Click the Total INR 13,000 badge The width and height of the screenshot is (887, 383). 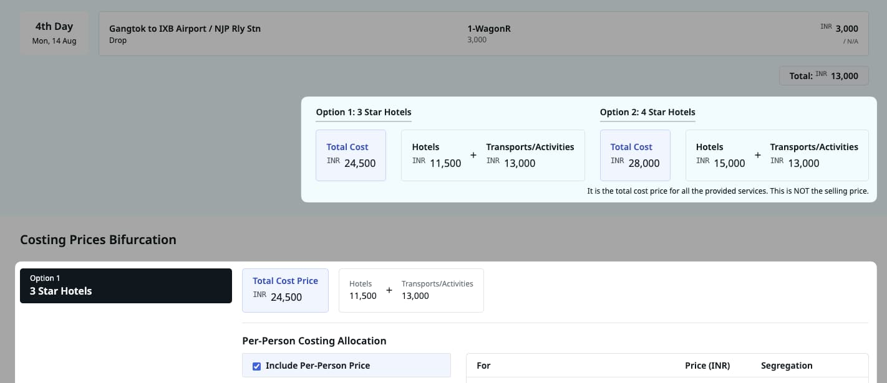(x=823, y=75)
